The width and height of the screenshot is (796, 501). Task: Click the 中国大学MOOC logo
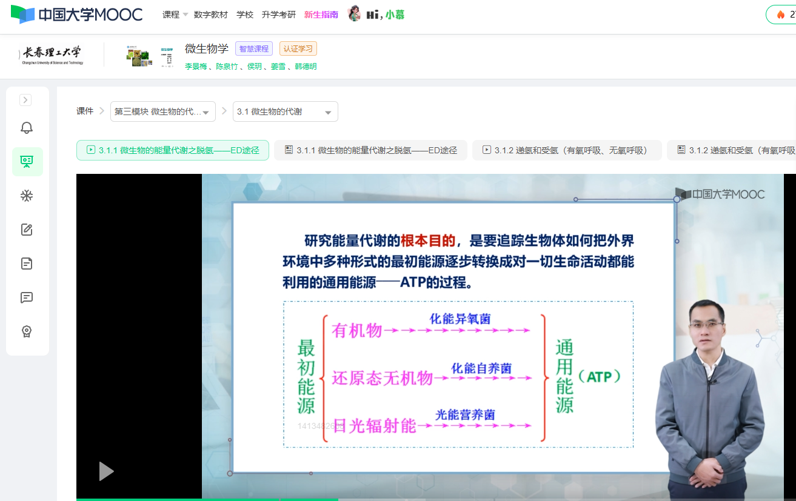click(x=77, y=15)
